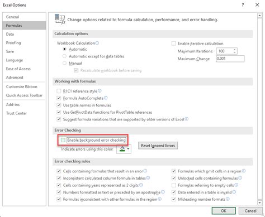Select Manual workbook calculation
This screenshot has width=265, height=217.
point(64,63)
